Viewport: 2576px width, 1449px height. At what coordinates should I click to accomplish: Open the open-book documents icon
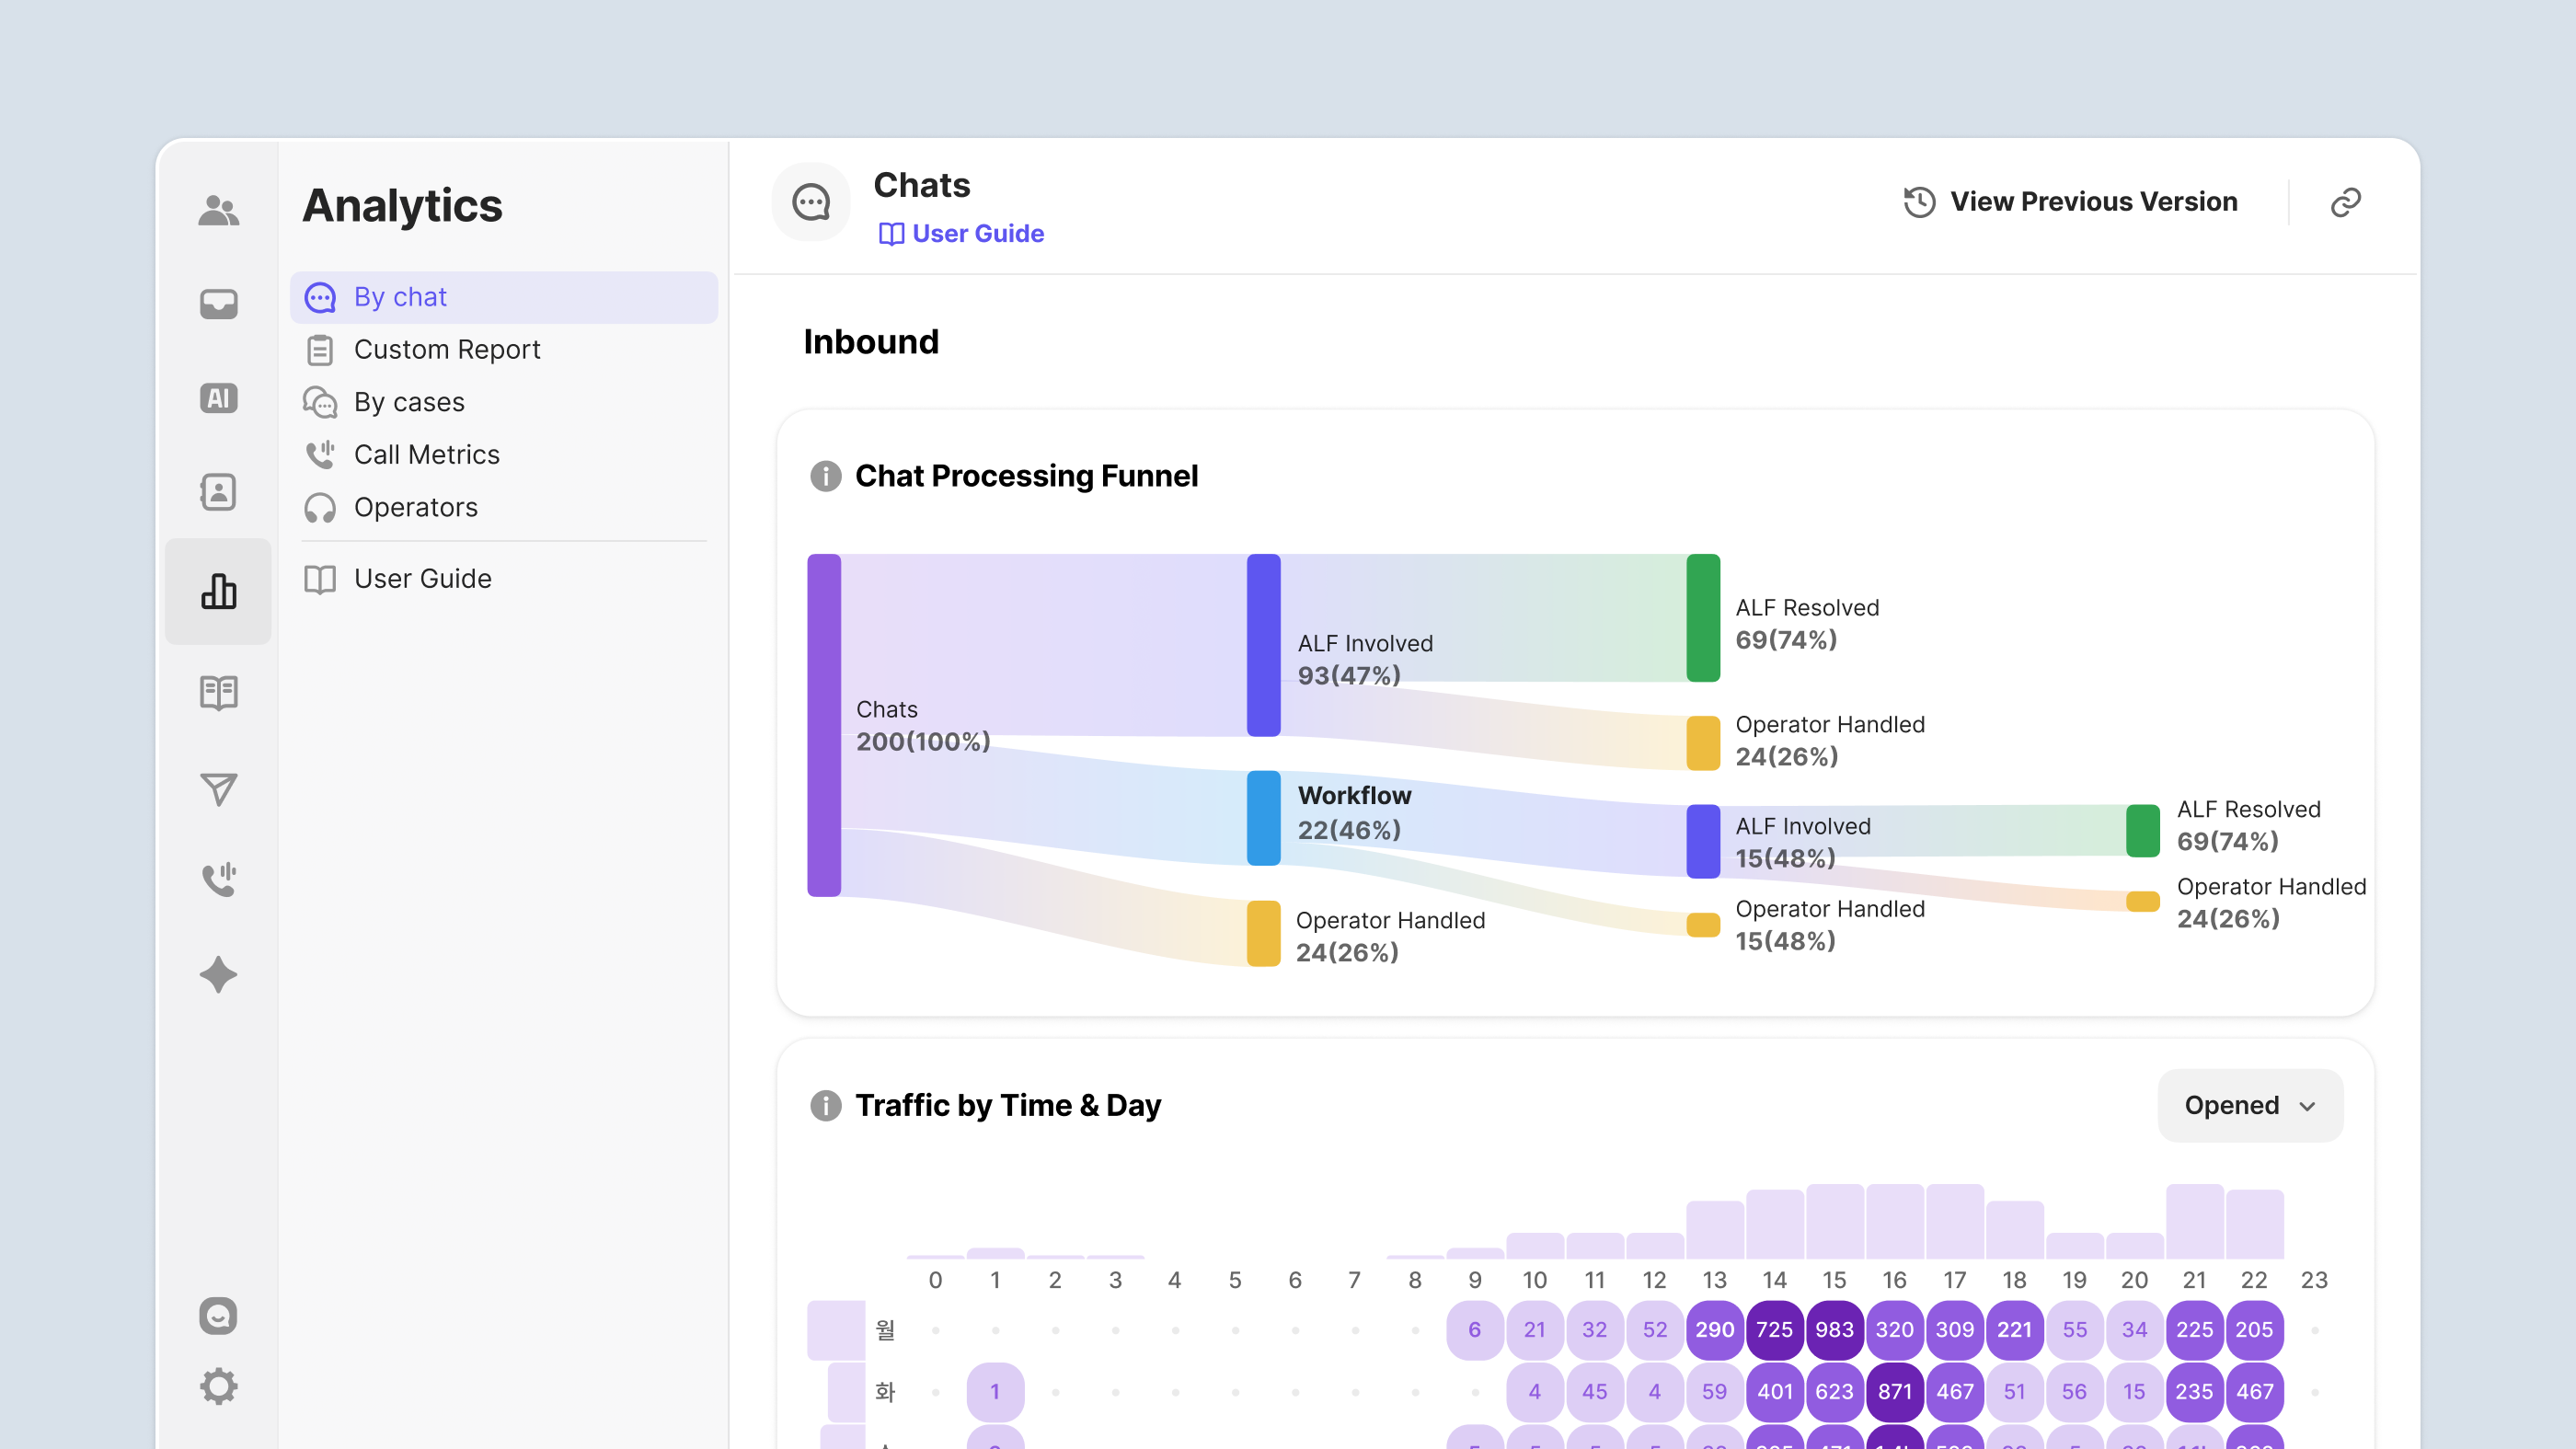pos(218,692)
